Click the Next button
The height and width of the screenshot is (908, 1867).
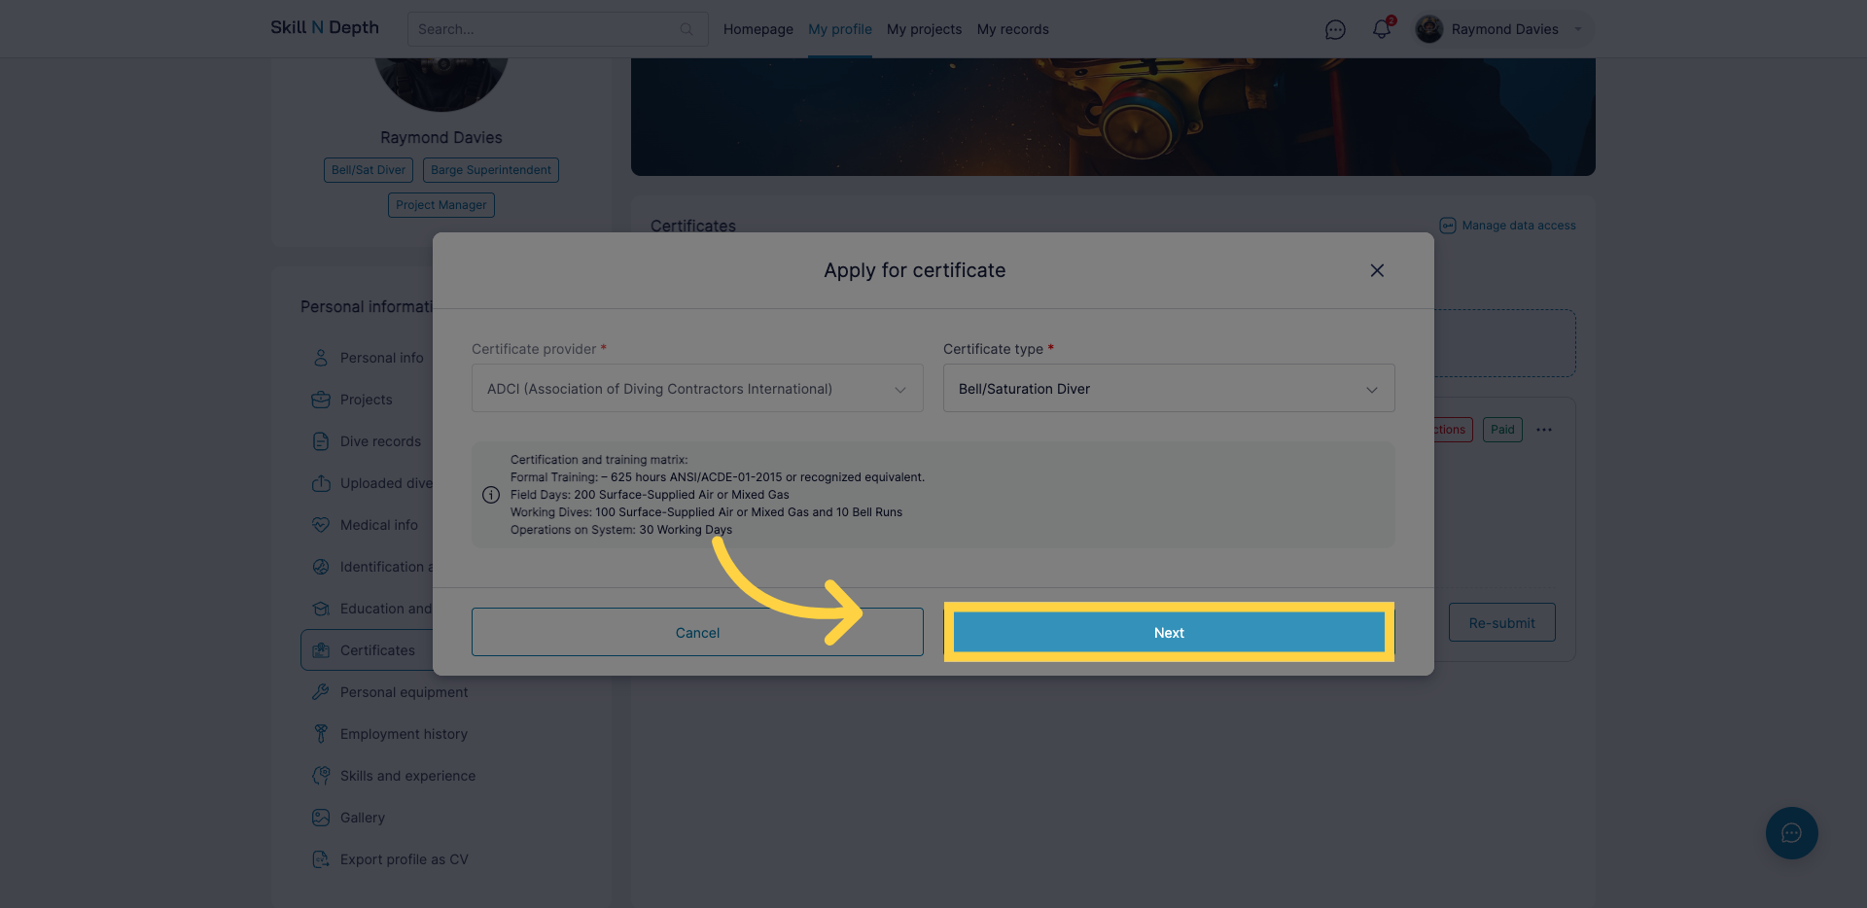tap(1169, 632)
